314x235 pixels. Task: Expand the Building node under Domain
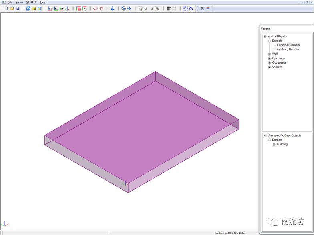tap(274, 145)
